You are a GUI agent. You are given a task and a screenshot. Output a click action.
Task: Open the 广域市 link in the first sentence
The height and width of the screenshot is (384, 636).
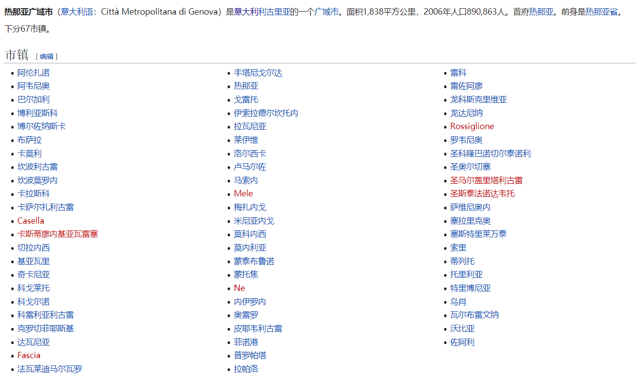pos(326,12)
